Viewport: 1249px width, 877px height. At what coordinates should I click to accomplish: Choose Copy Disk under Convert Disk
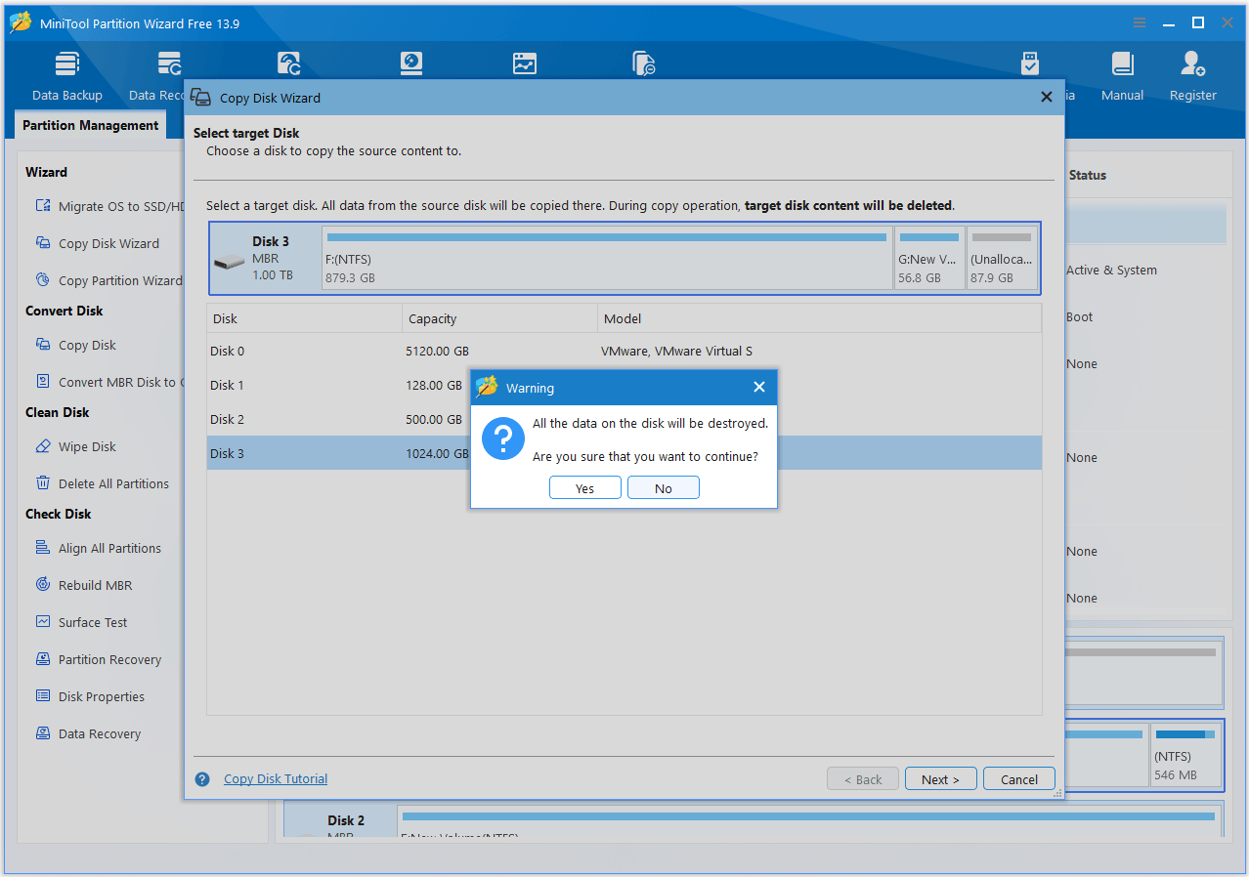[x=75, y=345]
